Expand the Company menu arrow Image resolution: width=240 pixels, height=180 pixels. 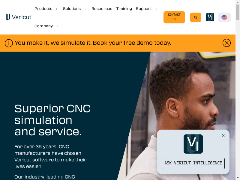coord(57,26)
